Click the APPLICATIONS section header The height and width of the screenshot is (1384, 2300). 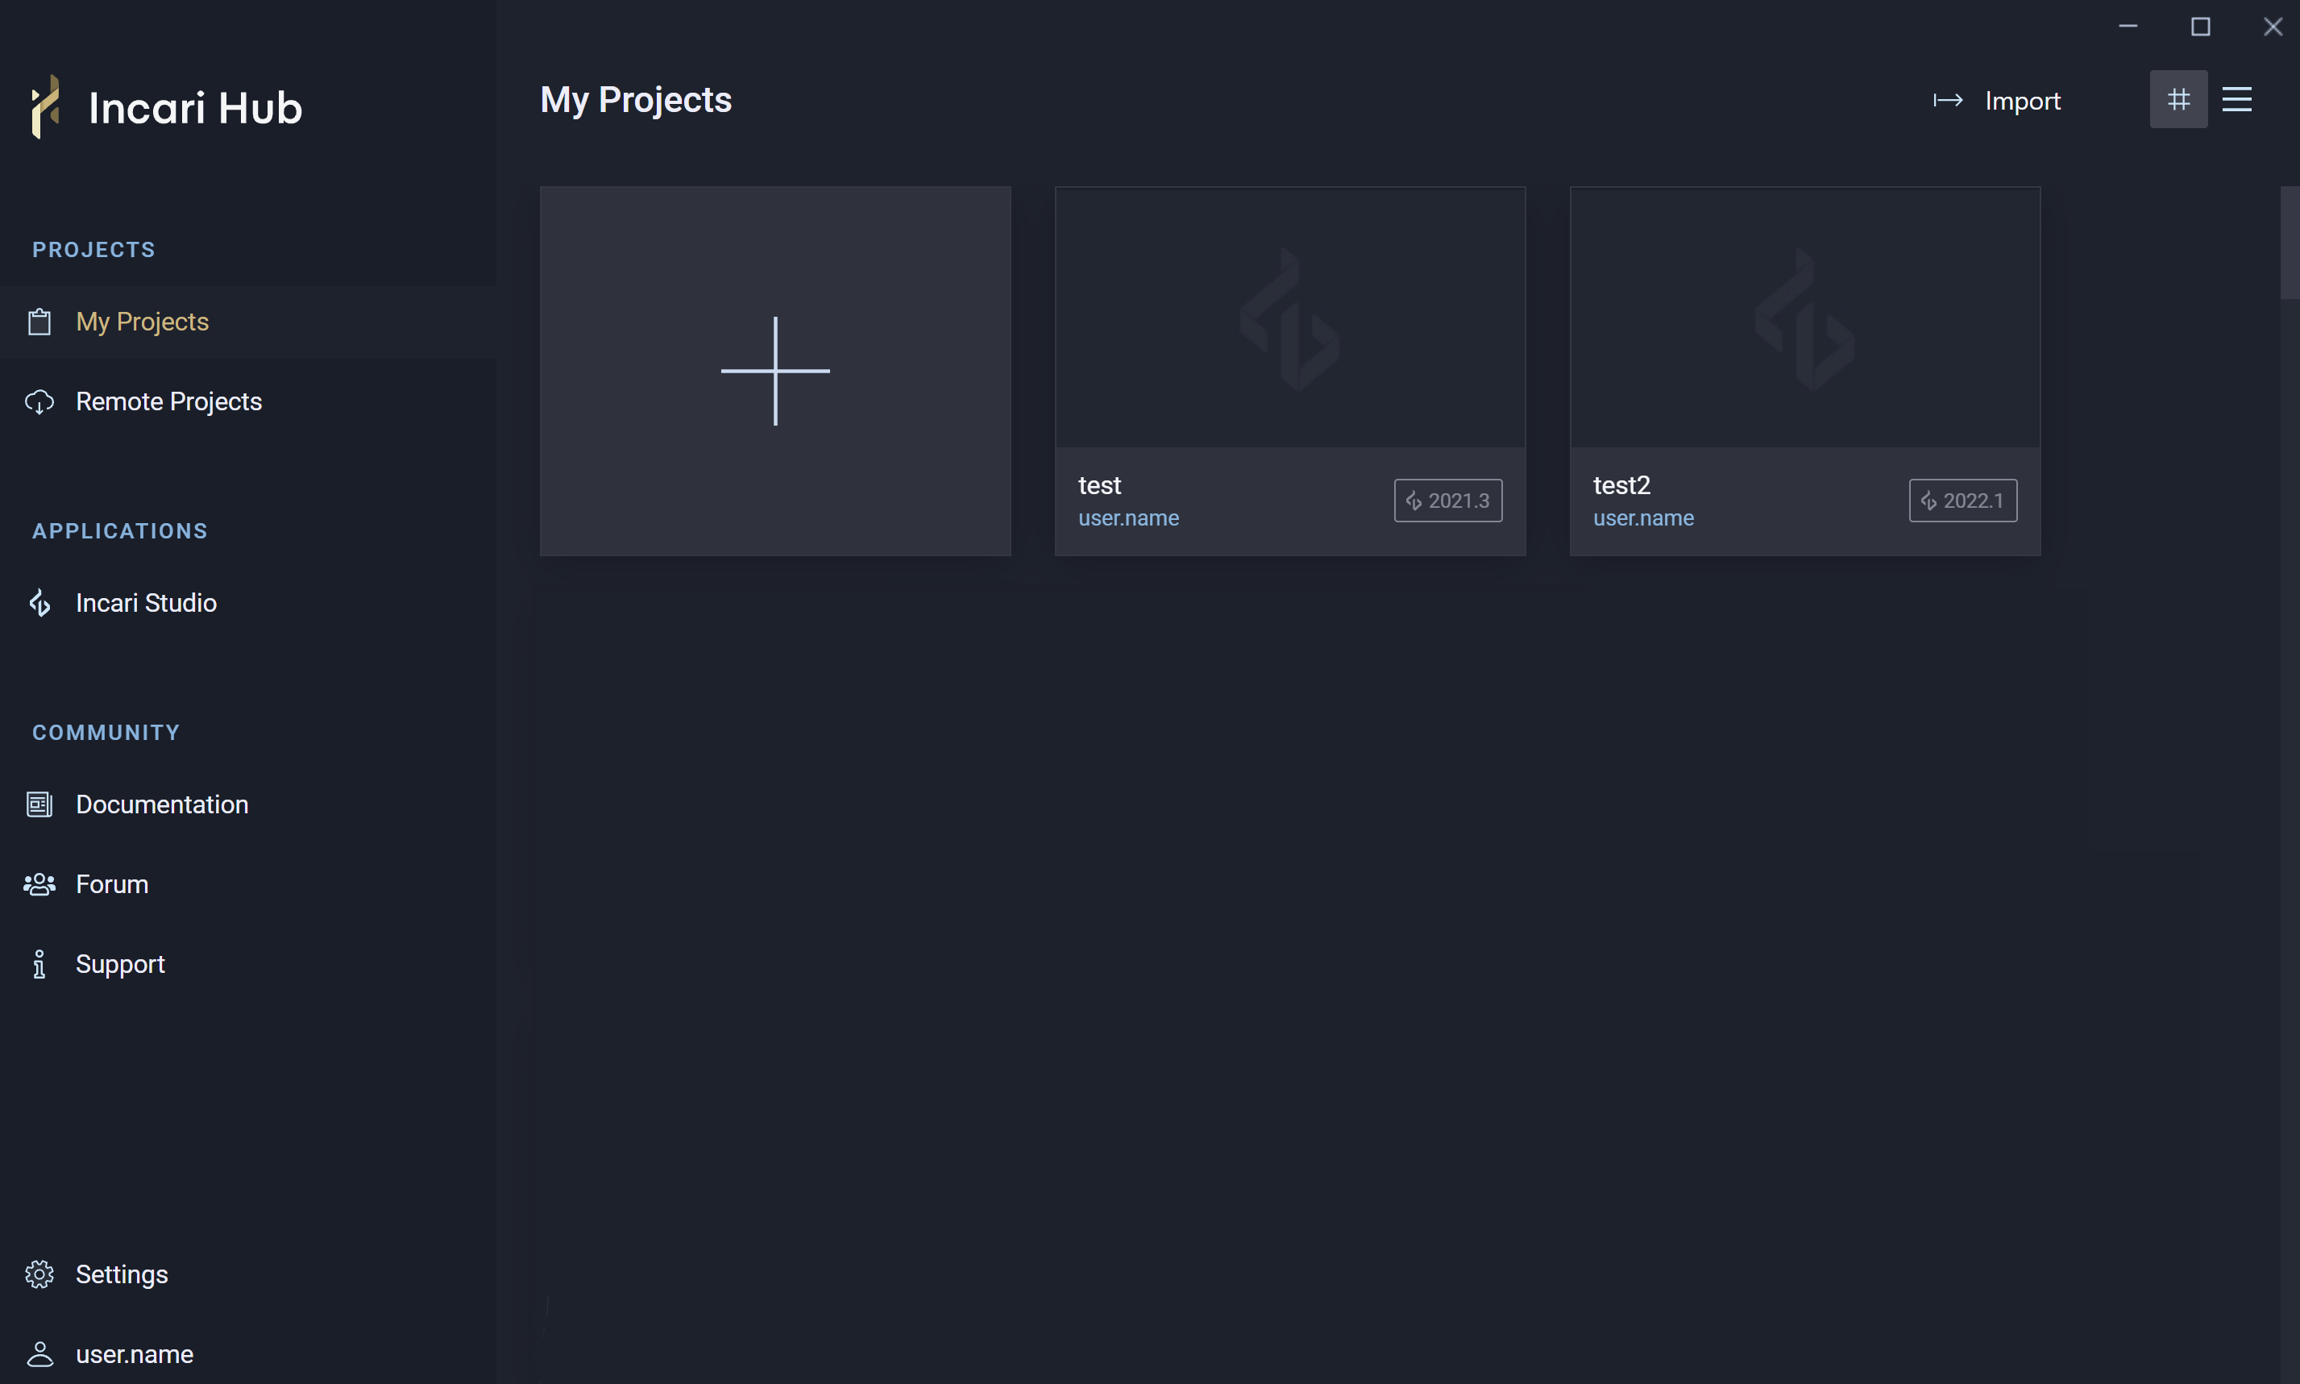(119, 531)
